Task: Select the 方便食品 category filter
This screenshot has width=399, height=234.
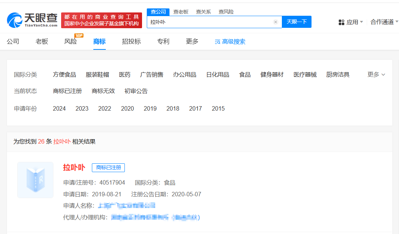Action: 64,75
